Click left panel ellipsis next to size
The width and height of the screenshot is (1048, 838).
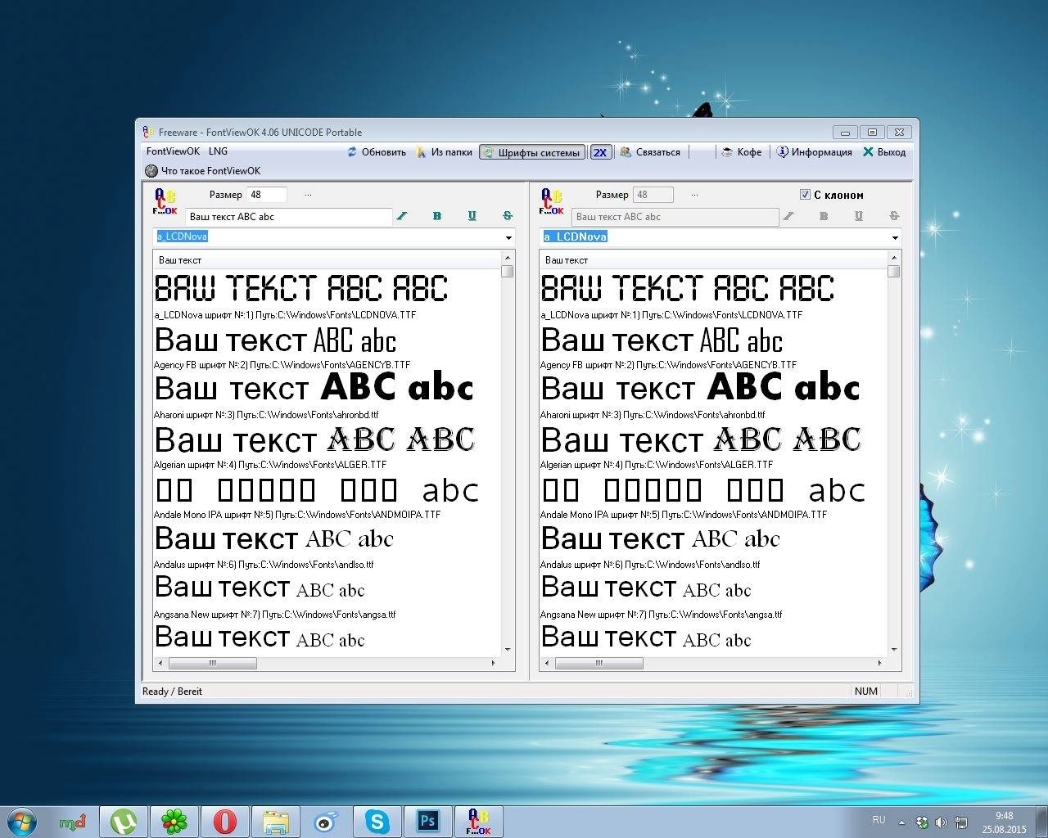click(308, 196)
